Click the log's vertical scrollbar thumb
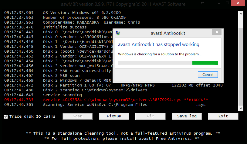Viewport: 247px width, 144px height. point(241,67)
